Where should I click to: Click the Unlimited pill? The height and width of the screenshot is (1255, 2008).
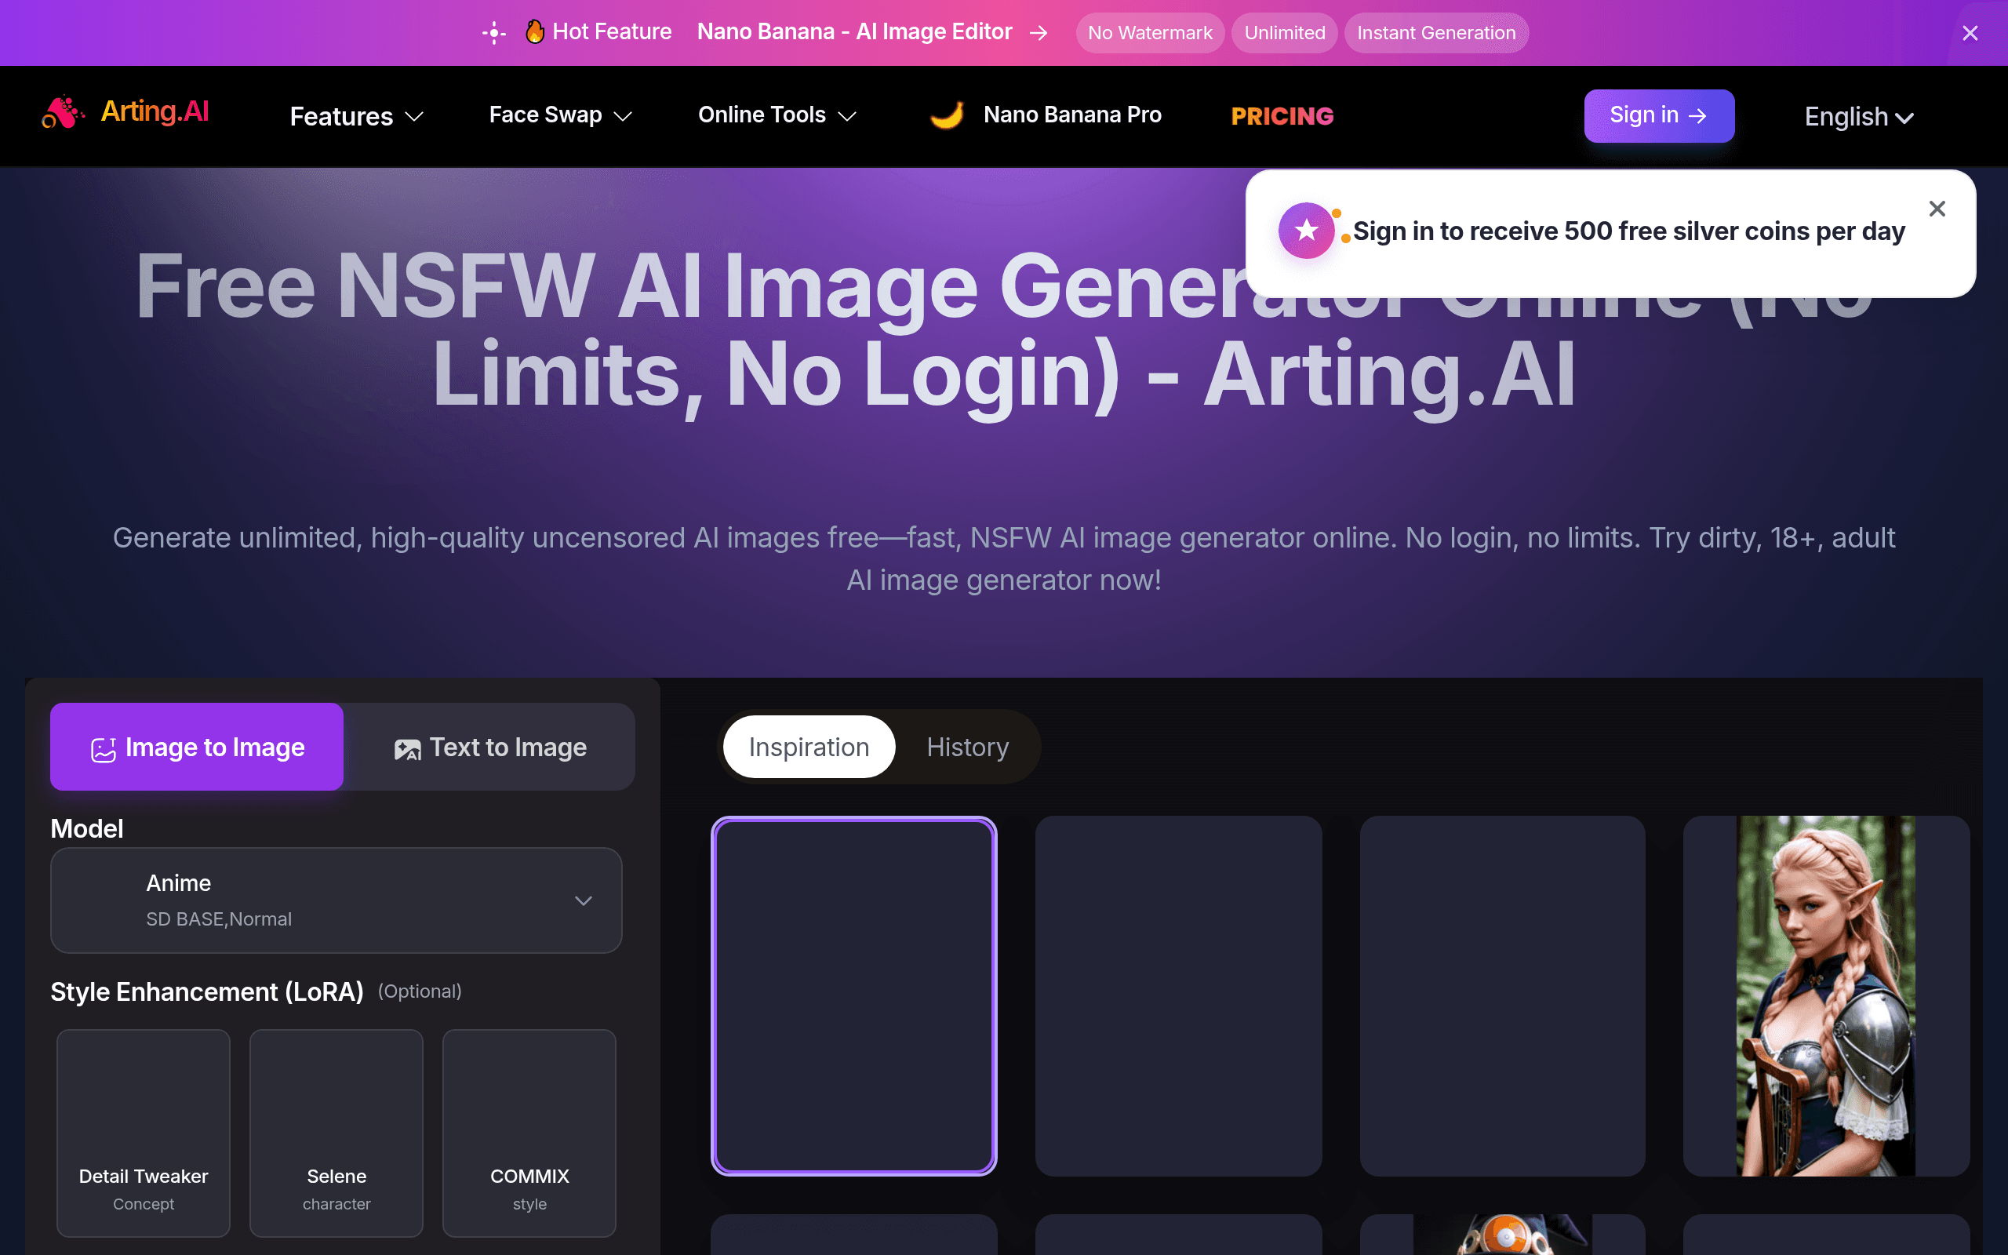pyautogui.click(x=1285, y=32)
